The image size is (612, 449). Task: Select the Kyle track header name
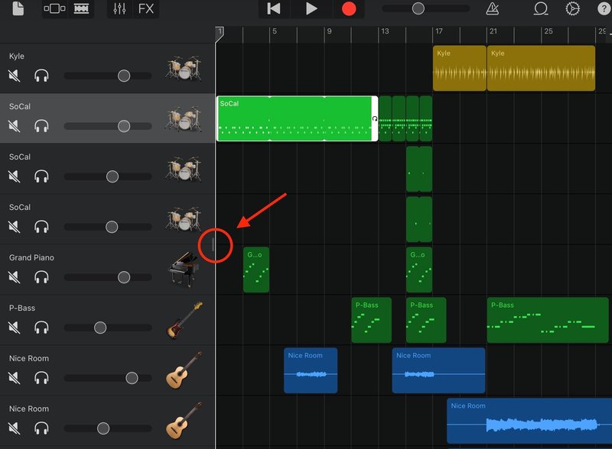pyautogui.click(x=16, y=57)
